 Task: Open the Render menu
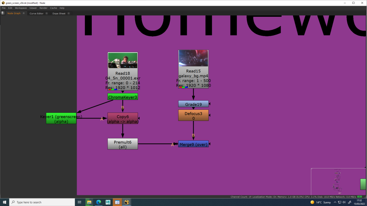(43, 8)
